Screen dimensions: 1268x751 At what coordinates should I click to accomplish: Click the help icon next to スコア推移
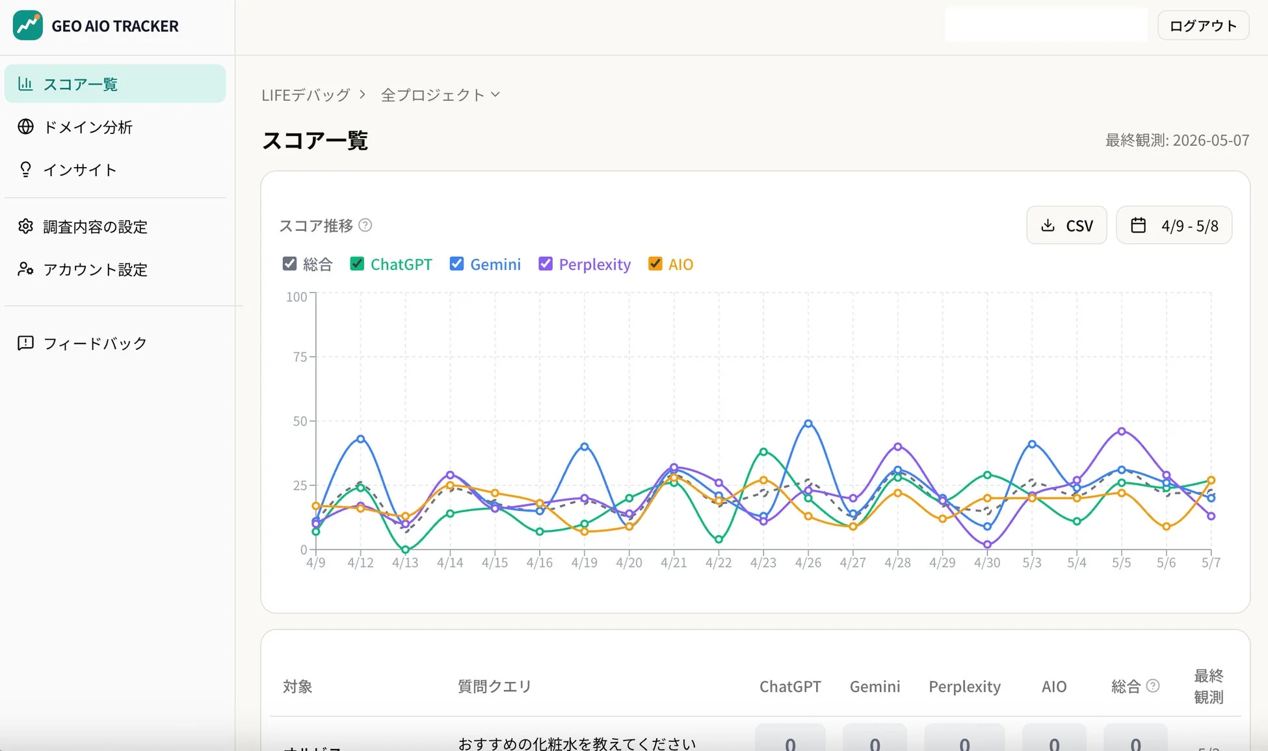coord(365,225)
